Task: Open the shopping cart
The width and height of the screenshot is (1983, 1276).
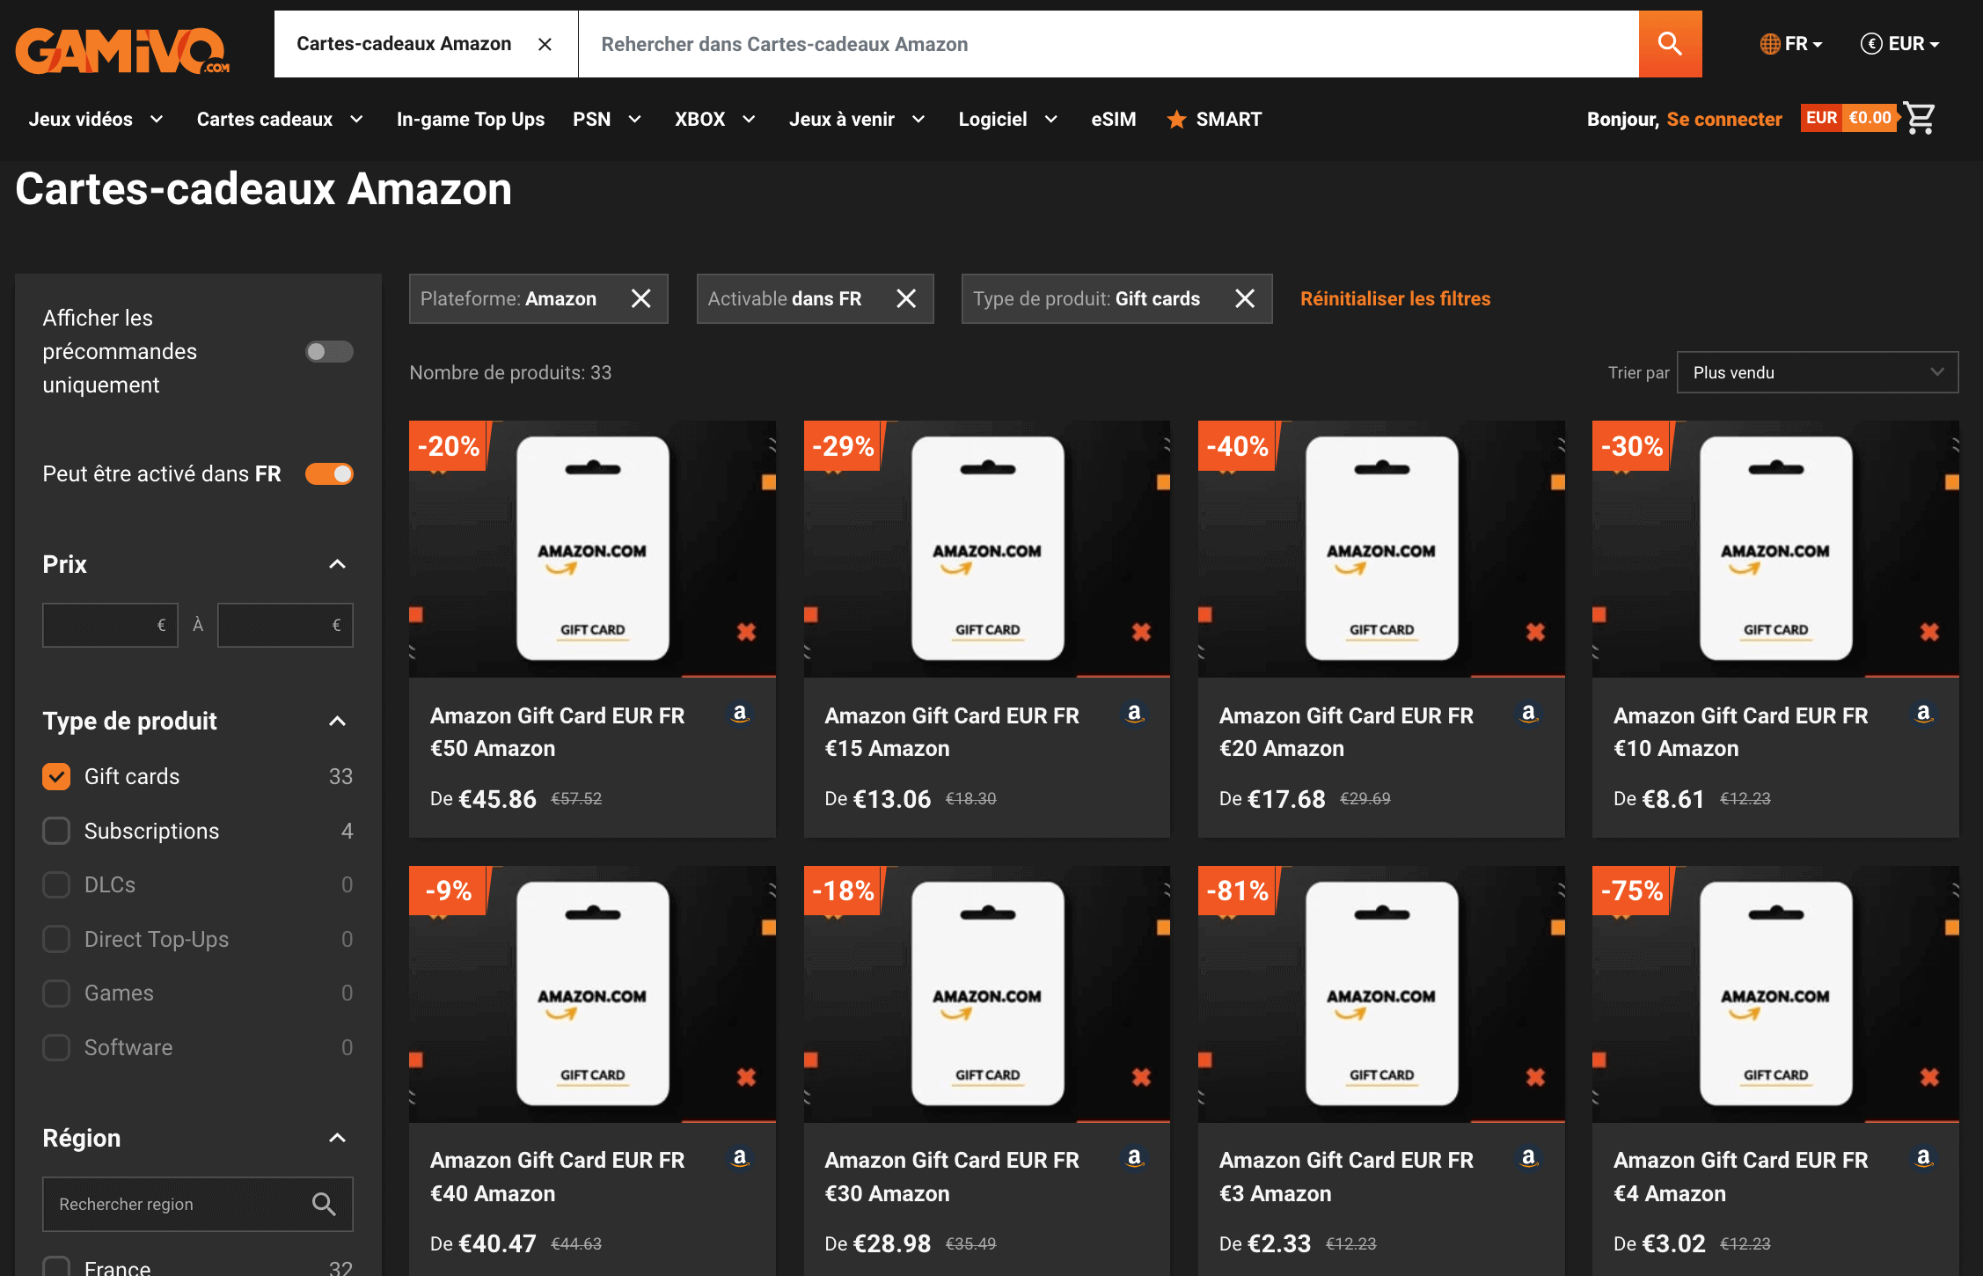Action: point(1920,118)
